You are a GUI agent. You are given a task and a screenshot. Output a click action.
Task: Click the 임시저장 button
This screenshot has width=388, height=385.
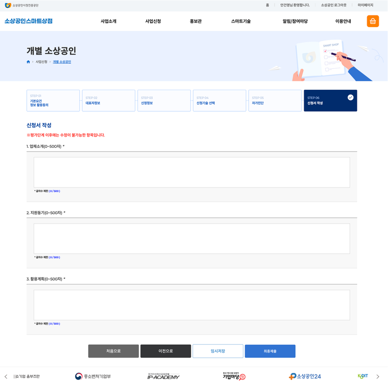[x=218, y=351]
